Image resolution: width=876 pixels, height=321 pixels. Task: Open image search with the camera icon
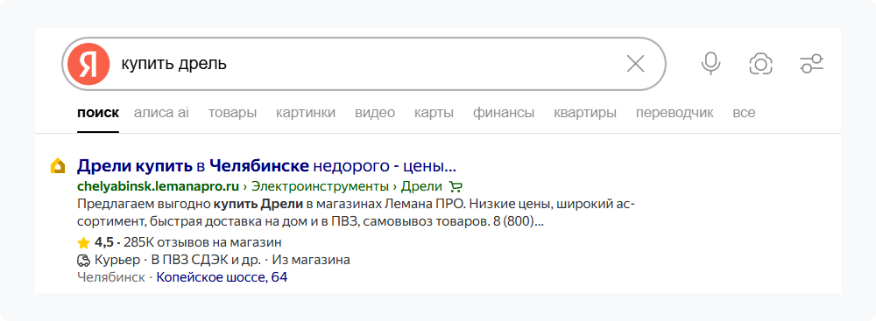point(760,64)
